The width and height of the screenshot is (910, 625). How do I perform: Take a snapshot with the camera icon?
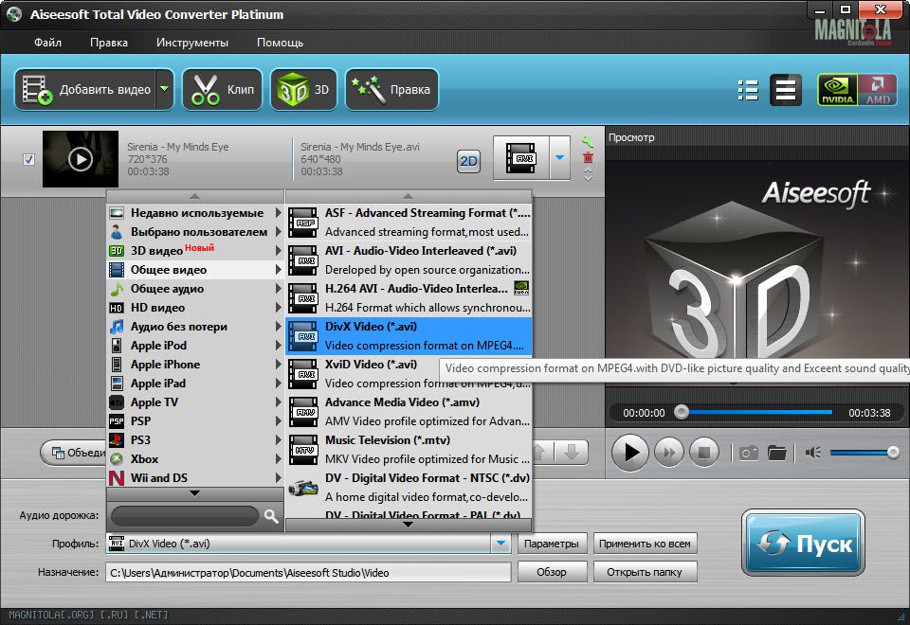click(749, 453)
